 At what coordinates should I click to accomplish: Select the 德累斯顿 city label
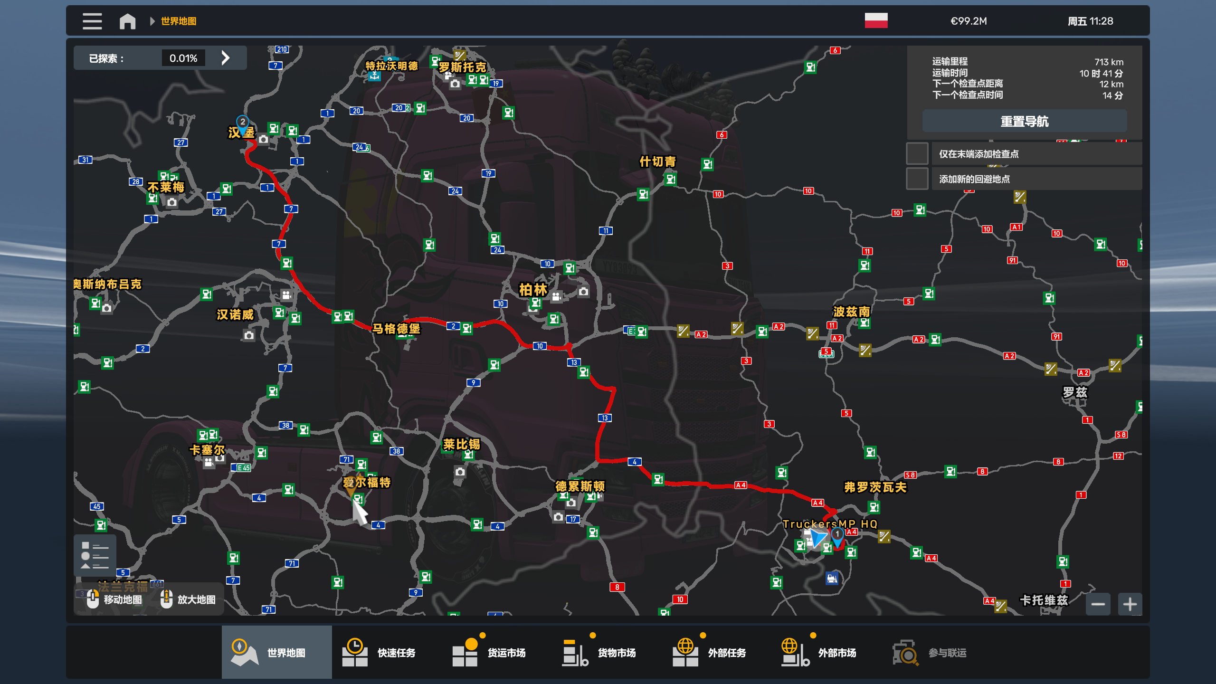(580, 486)
